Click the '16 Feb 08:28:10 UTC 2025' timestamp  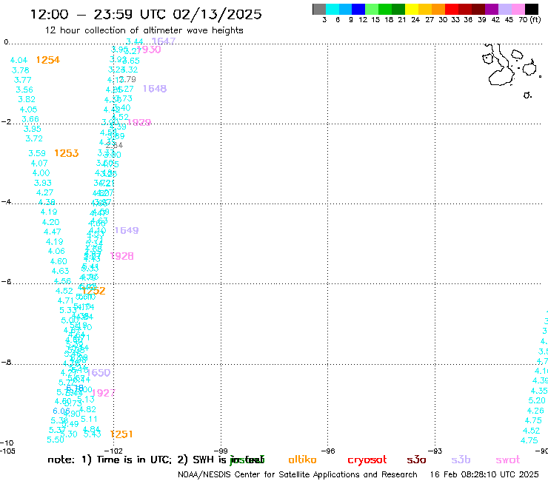[x=484, y=475]
